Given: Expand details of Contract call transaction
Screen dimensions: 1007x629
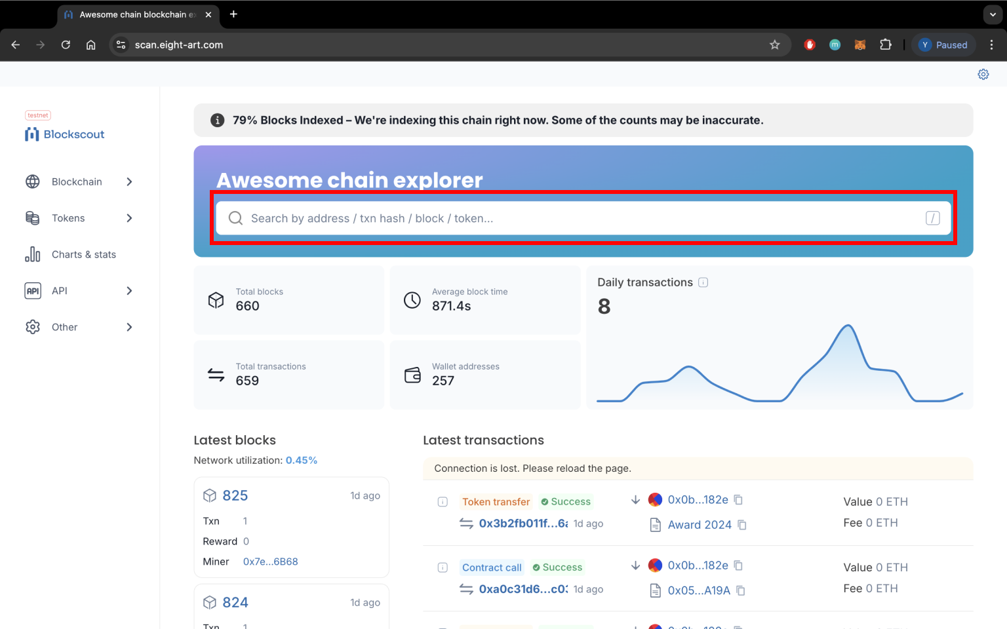Looking at the screenshot, I should point(443,567).
